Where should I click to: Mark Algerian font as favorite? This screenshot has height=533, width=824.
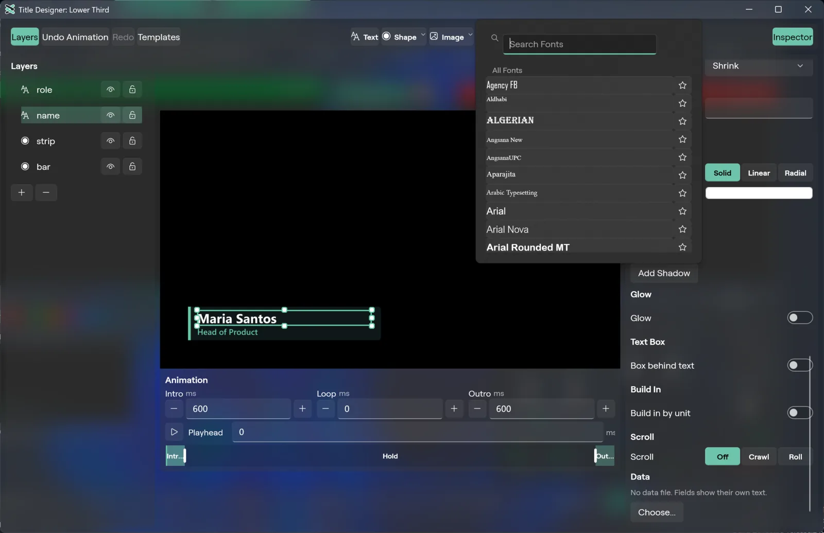tap(682, 121)
